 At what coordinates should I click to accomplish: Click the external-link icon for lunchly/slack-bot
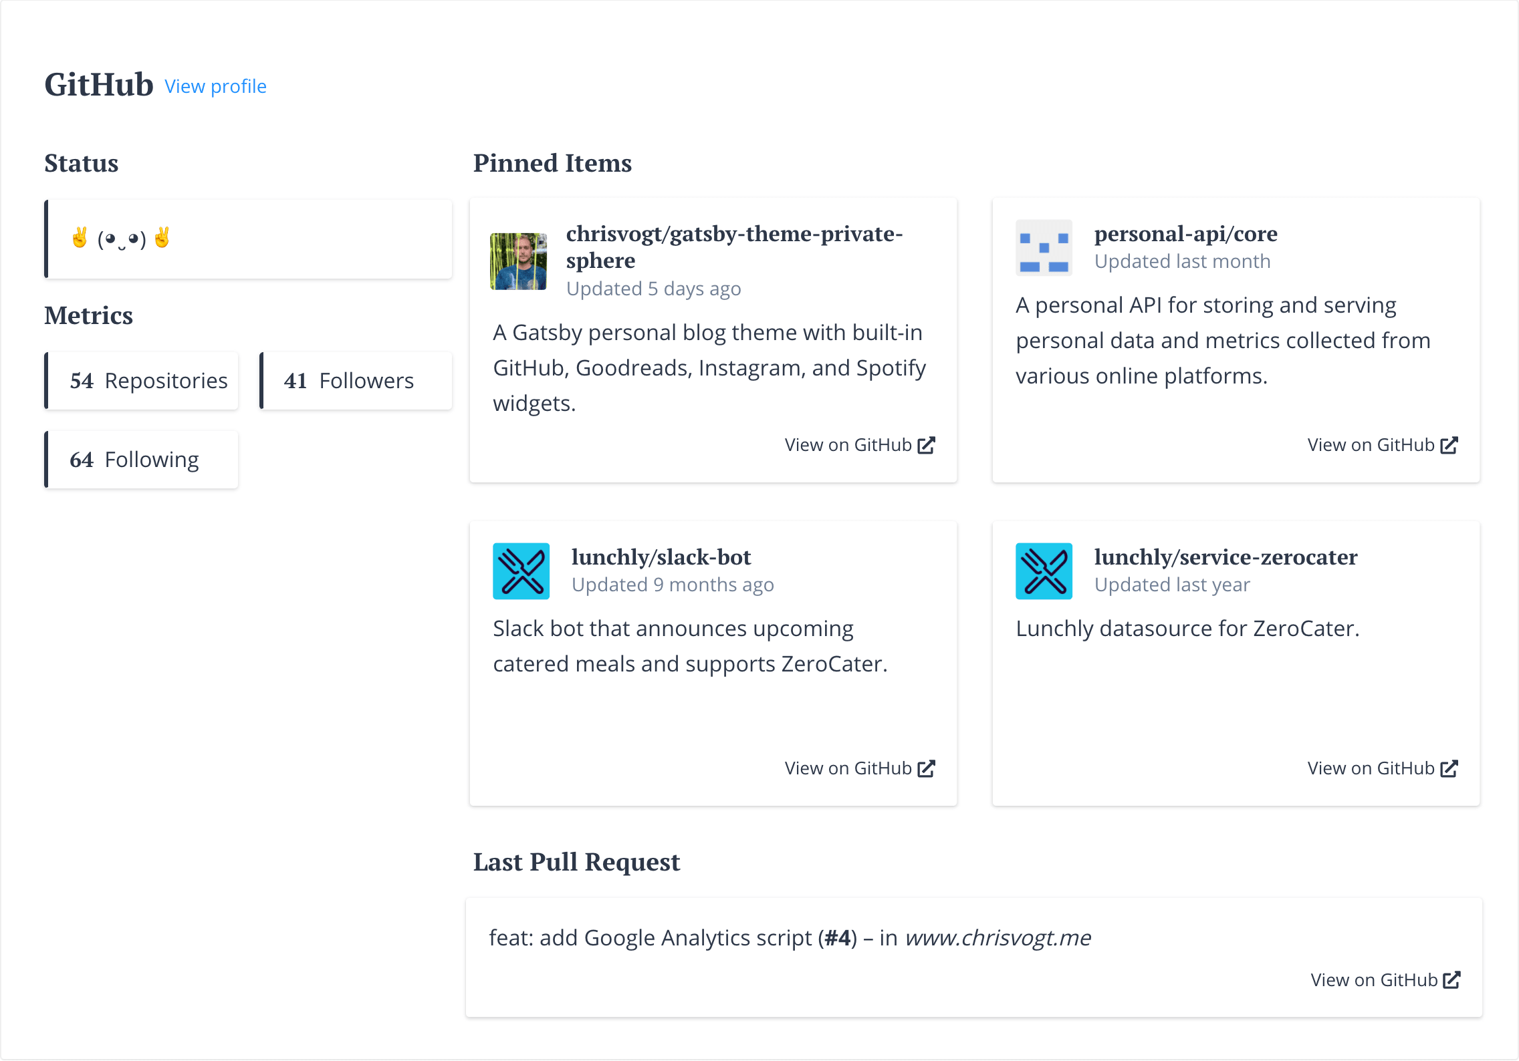(927, 768)
